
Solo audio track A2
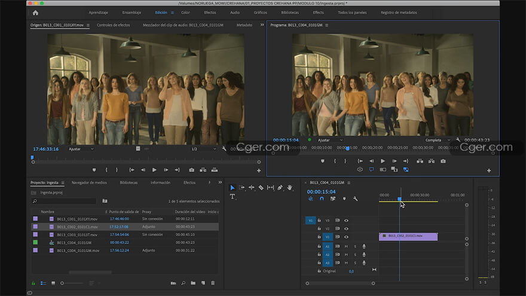pyautogui.click(x=355, y=255)
